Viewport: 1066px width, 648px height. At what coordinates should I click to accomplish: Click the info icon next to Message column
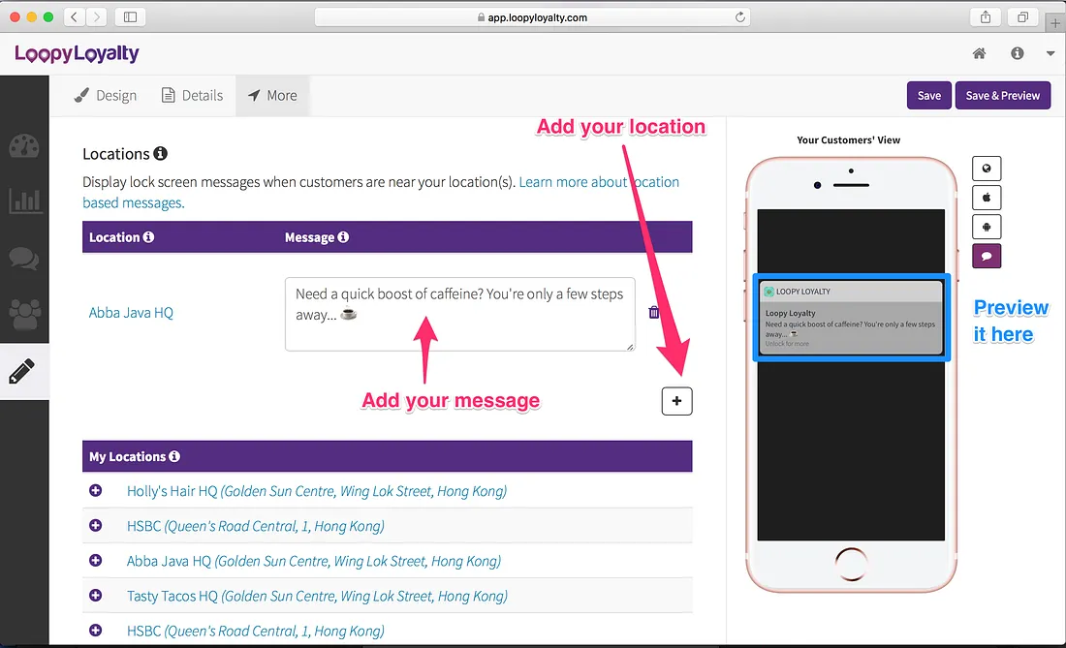click(x=343, y=237)
